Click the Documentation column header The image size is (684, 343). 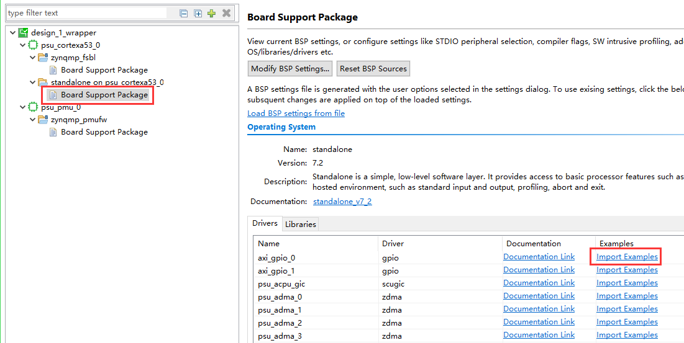pos(549,243)
